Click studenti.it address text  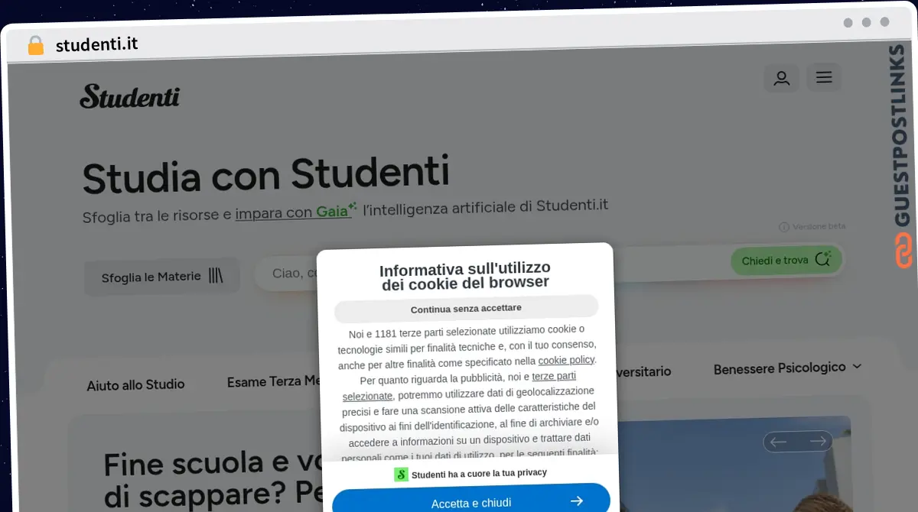(97, 44)
